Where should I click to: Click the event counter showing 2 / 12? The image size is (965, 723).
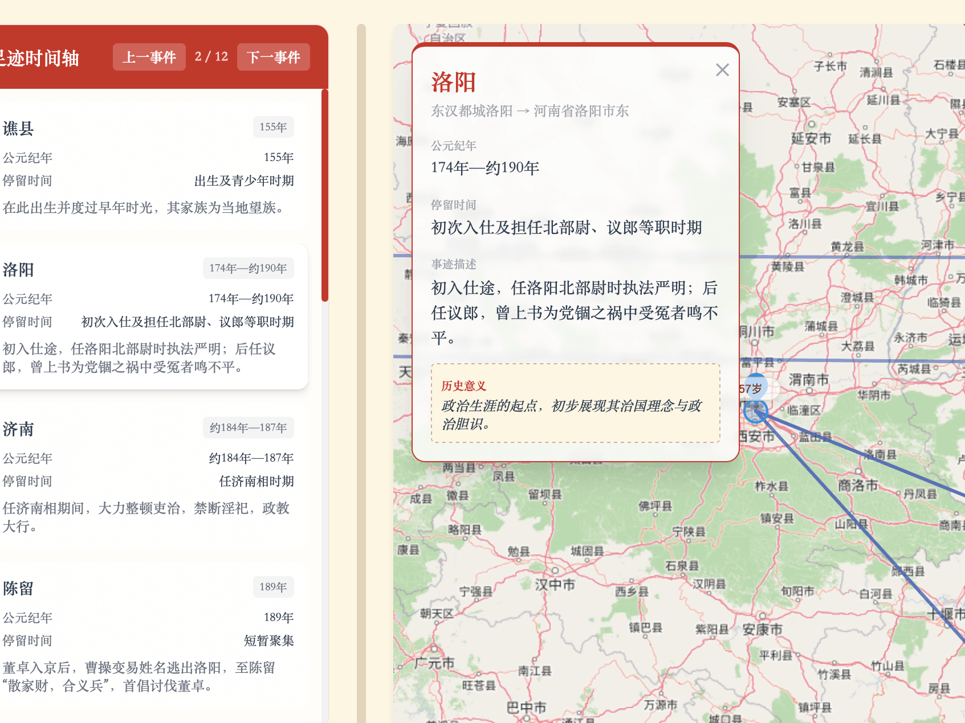(211, 56)
